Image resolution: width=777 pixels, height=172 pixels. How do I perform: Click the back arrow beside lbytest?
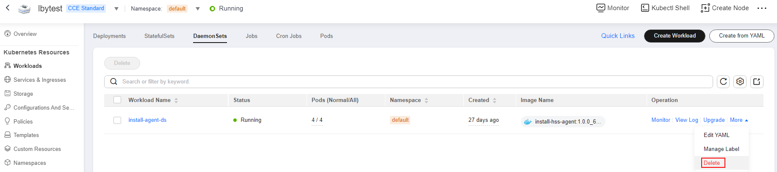8,8
